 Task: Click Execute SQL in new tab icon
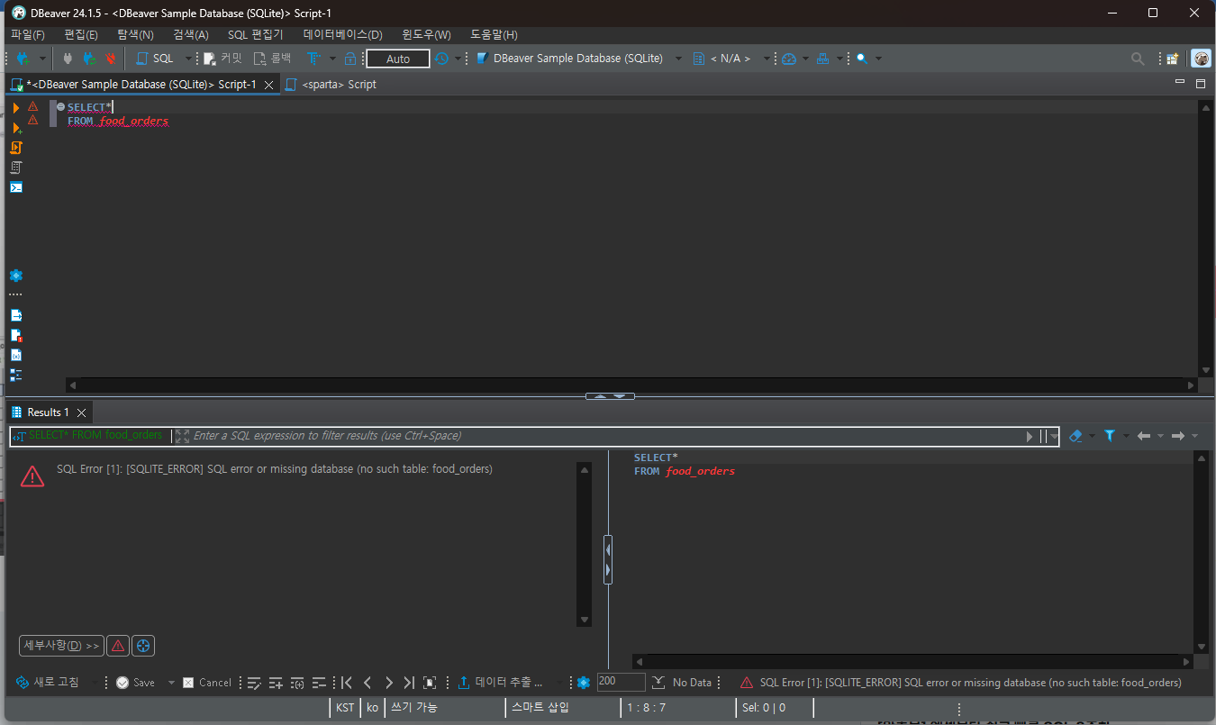16,128
